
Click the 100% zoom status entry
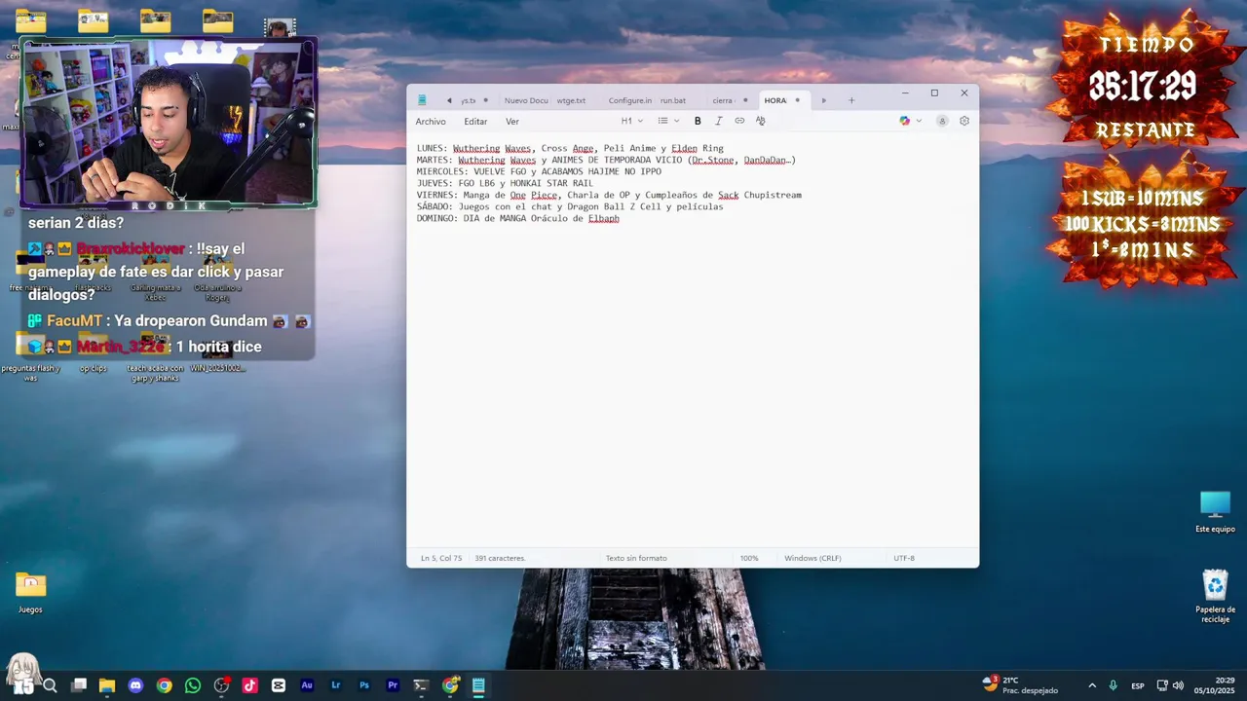click(749, 558)
